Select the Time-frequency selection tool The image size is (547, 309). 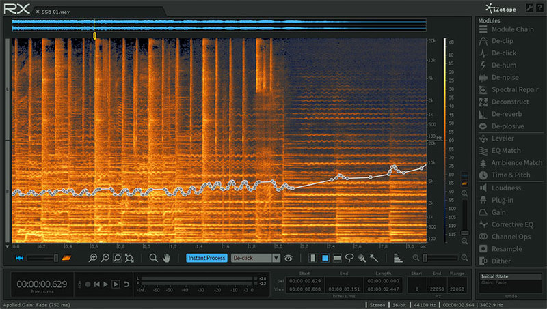click(325, 258)
